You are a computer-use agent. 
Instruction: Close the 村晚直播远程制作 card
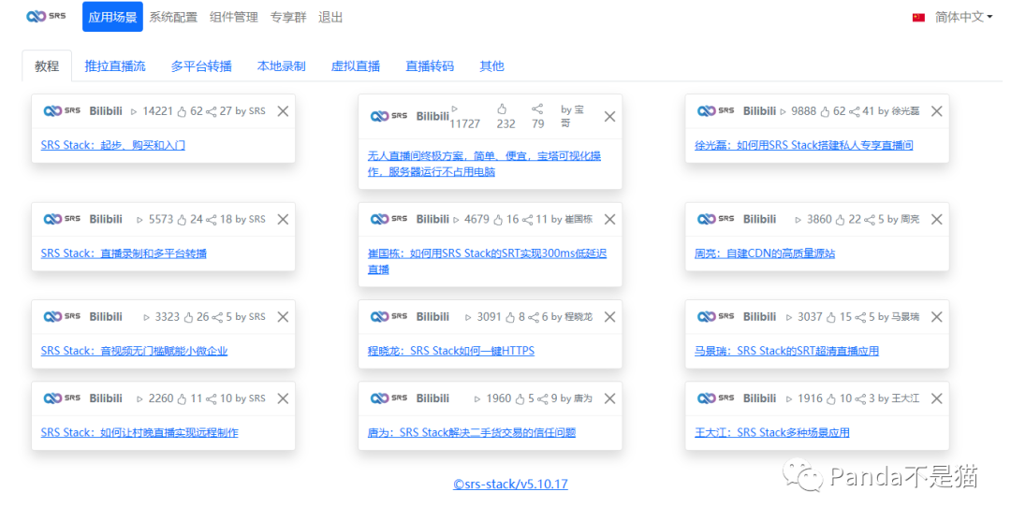[x=283, y=398]
